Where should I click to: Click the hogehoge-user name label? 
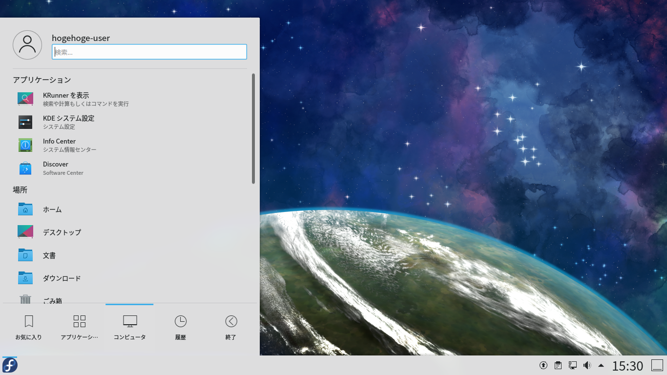[81, 38]
